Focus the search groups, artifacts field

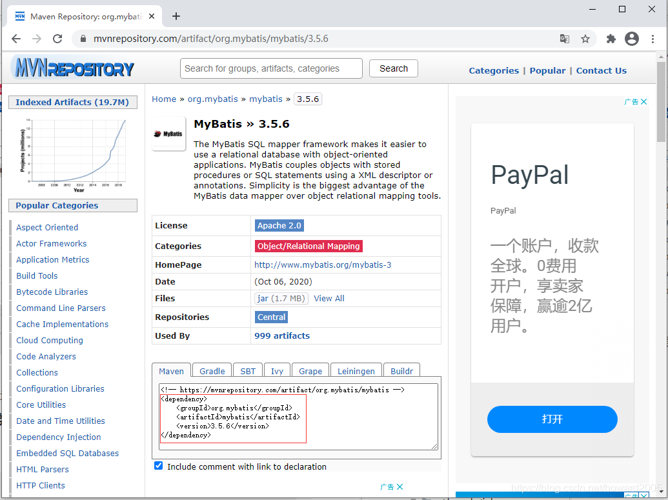(271, 68)
